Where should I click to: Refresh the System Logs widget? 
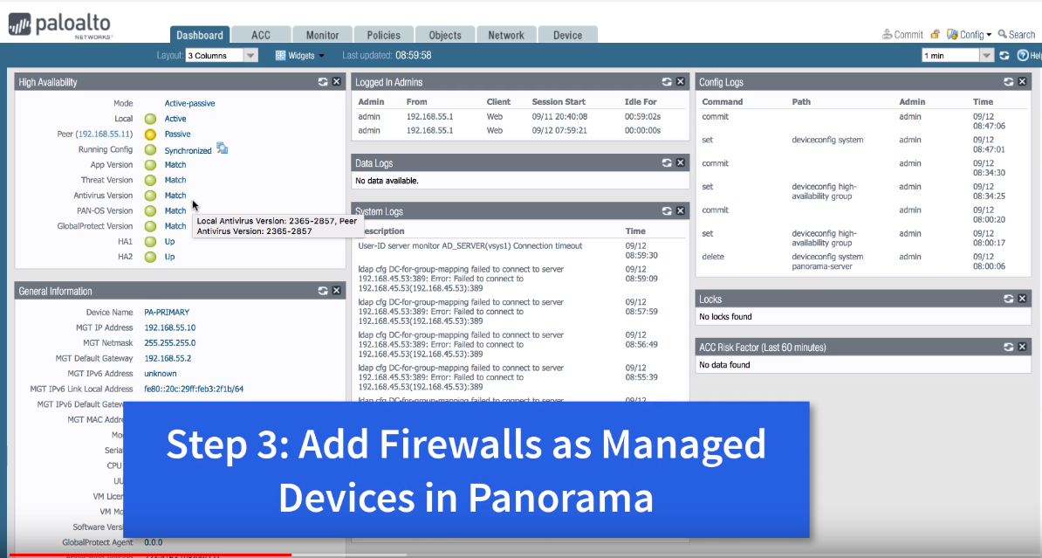(667, 210)
